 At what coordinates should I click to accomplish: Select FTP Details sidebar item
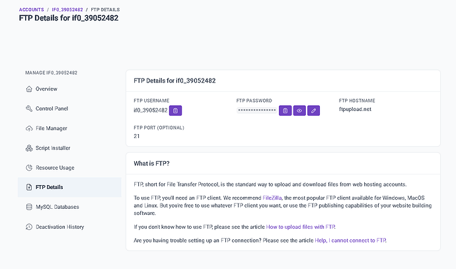pos(69,187)
